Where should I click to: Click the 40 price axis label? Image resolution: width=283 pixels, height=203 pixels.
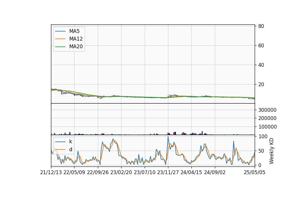tap(261, 65)
